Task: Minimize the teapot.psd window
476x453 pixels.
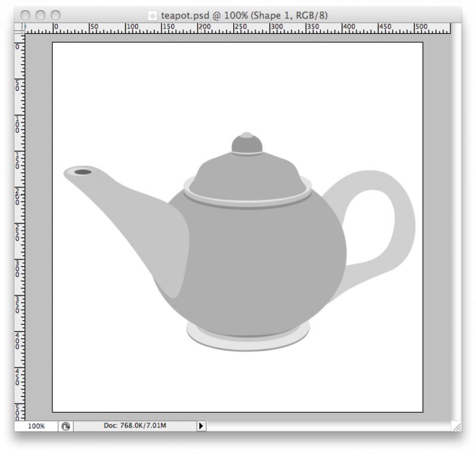Action: point(40,15)
